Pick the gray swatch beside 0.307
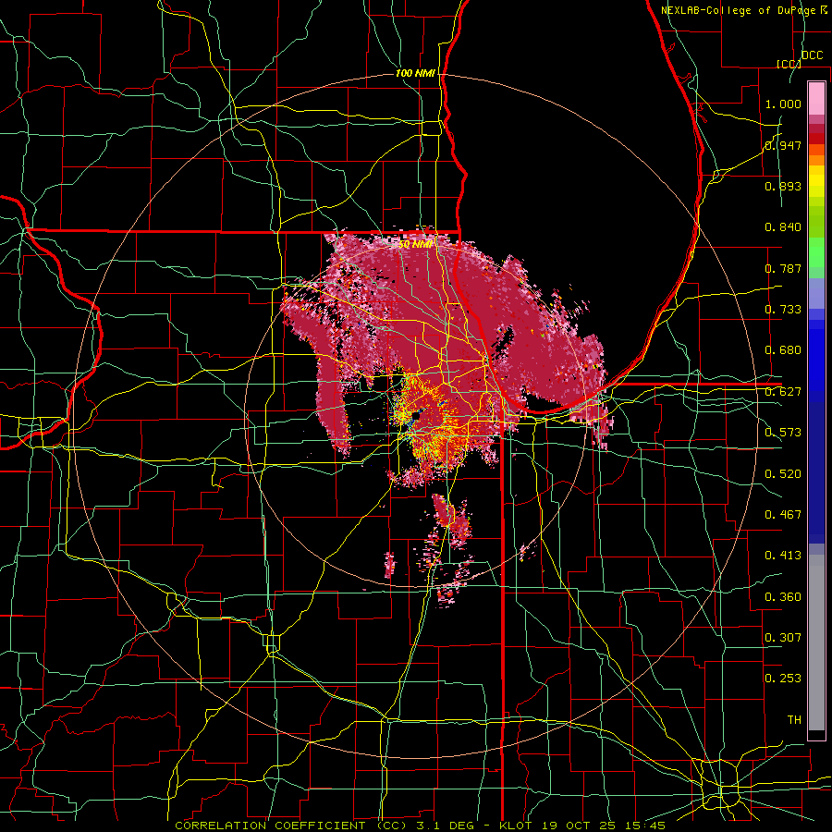832x832 pixels. click(x=816, y=647)
